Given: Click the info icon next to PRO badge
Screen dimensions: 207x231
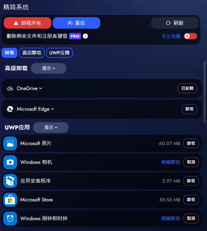Looking at the screenshot, I should pyautogui.click(x=85, y=36).
